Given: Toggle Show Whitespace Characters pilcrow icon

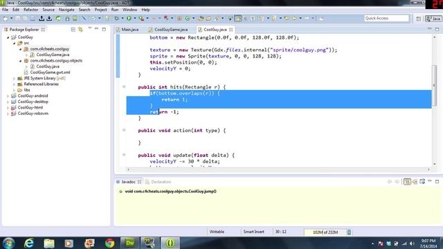Looking at the screenshot, I should [253, 19].
